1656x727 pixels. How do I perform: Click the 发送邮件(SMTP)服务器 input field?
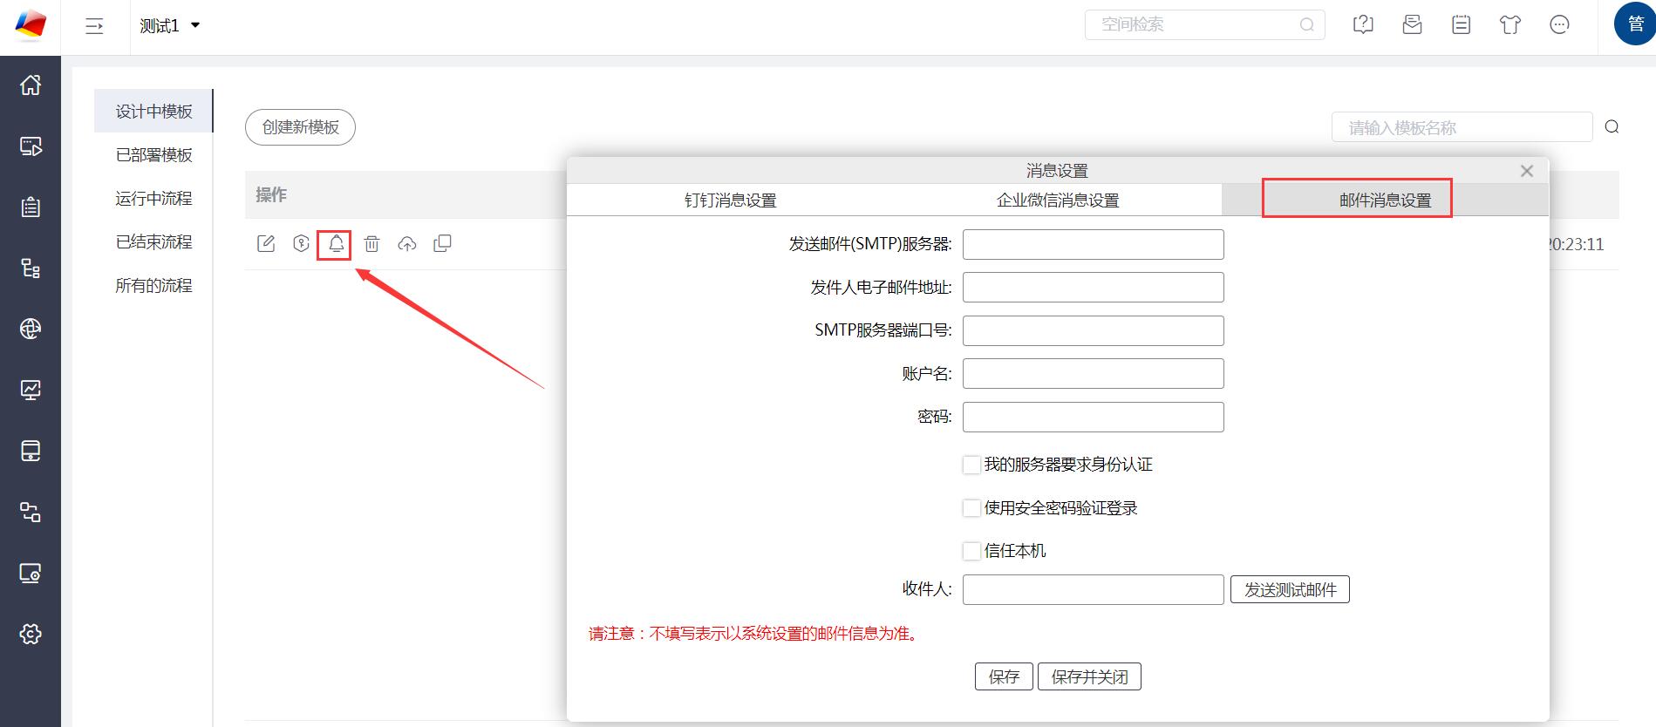pos(1093,244)
